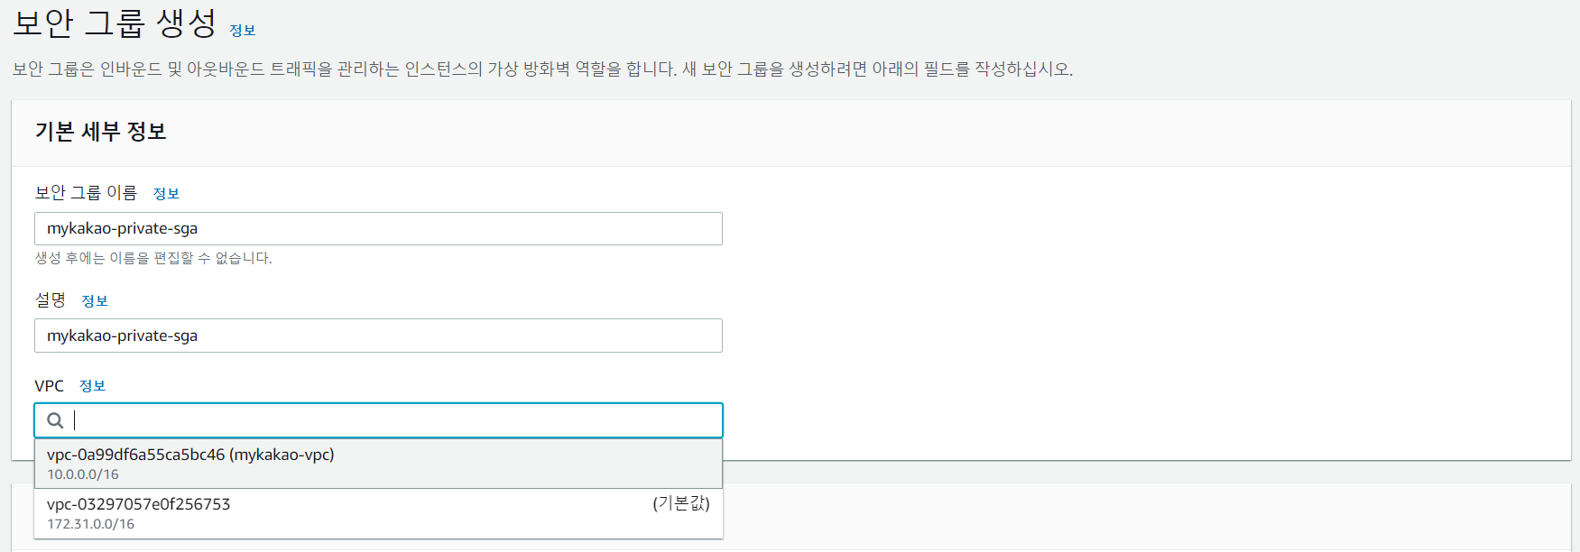The image size is (1580, 552).
Task: Focus the security group name field with mykakao-private-sga
Action: tap(378, 228)
